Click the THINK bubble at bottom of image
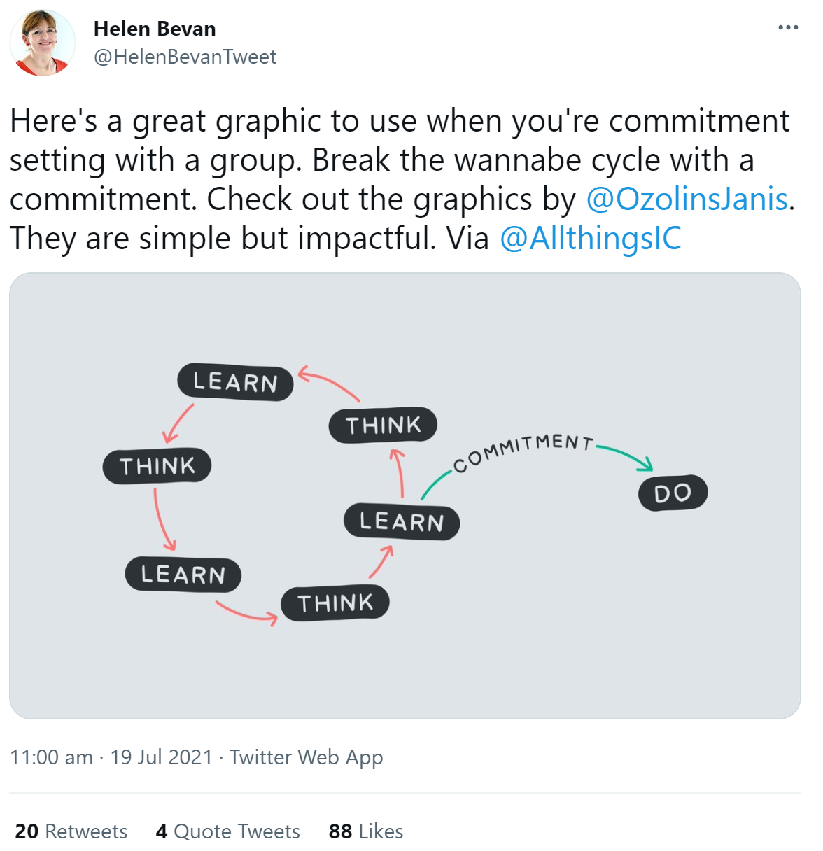Viewport: 823px width, 851px height. [335, 603]
